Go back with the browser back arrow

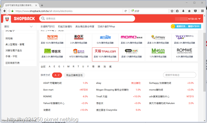pyautogui.click(x=5, y=11)
